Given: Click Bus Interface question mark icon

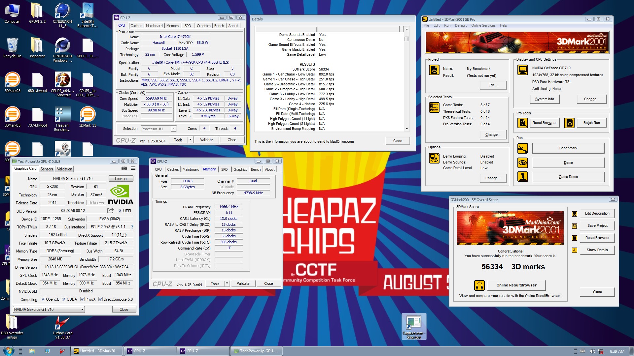Looking at the screenshot, I should click(x=132, y=227).
